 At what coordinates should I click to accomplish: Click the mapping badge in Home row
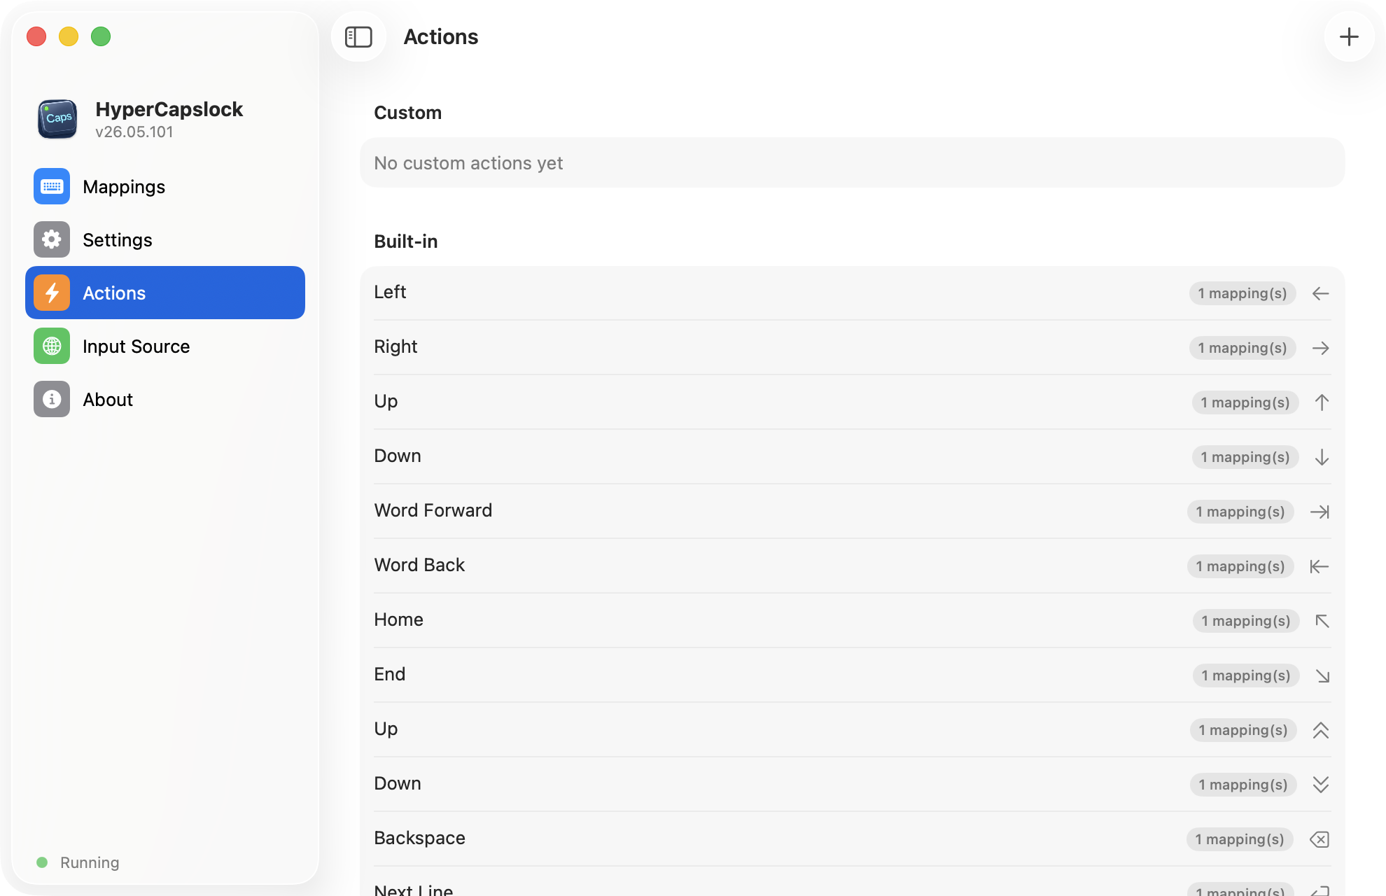click(x=1246, y=621)
